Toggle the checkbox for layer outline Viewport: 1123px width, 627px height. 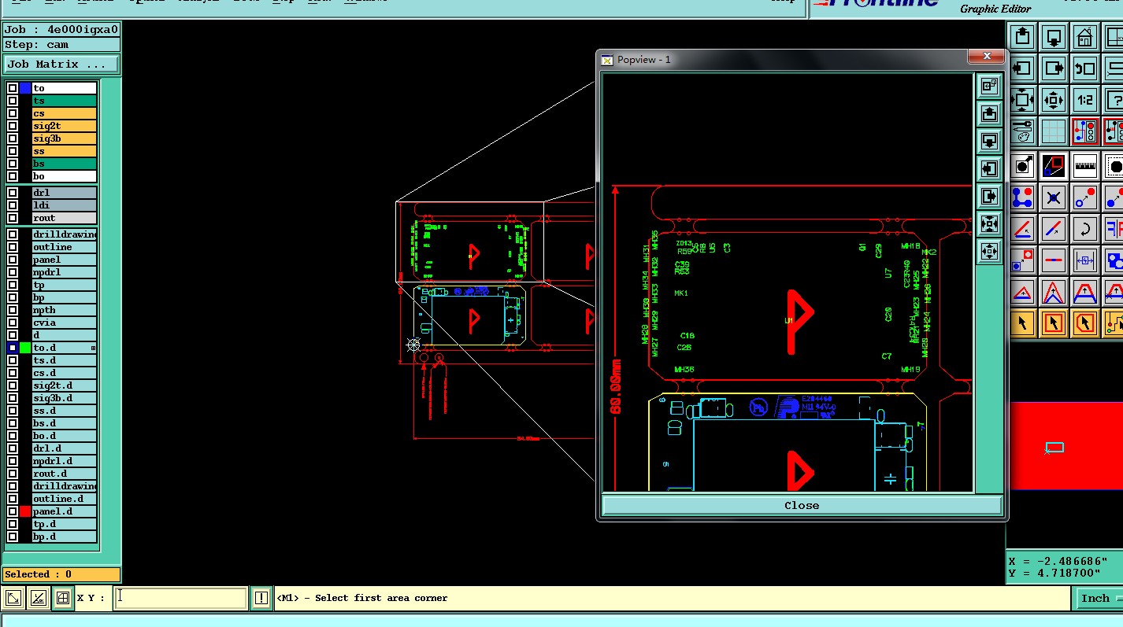click(x=13, y=247)
